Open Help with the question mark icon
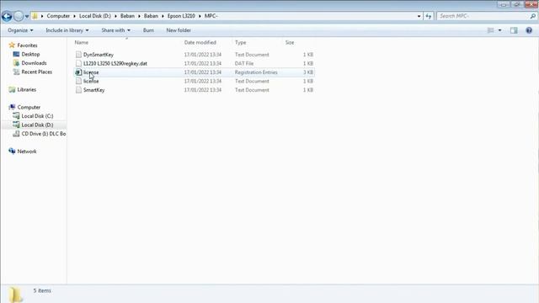Viewport: 539px width, 303px height. 529,30
